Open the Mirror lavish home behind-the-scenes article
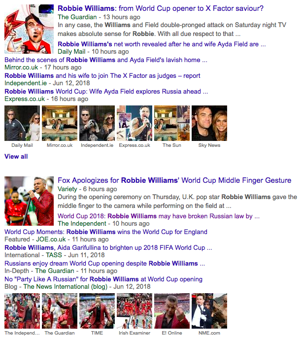Screen dimensions: 303x340 (106, 60)
